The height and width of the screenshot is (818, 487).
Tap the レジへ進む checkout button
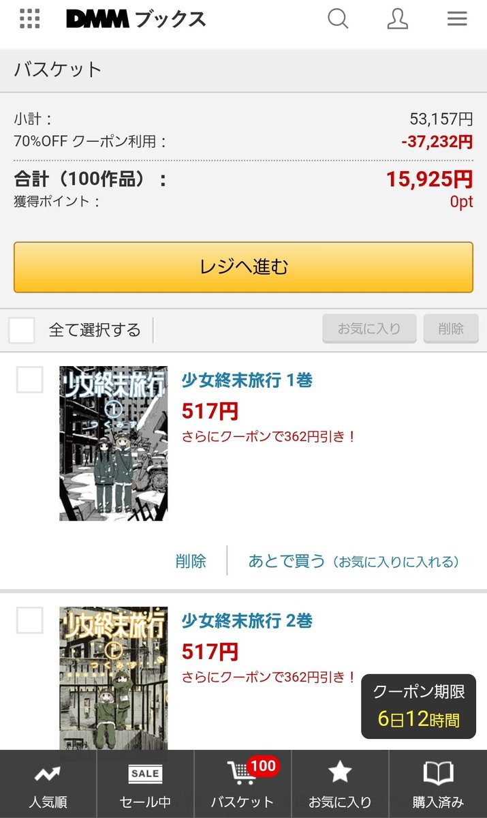[x=243, y=267]
